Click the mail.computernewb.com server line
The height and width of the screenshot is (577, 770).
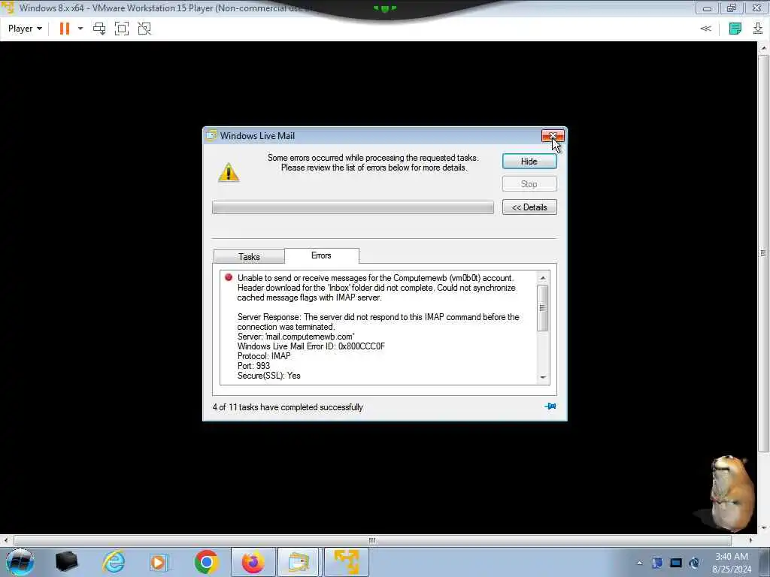tap(296, 337)
